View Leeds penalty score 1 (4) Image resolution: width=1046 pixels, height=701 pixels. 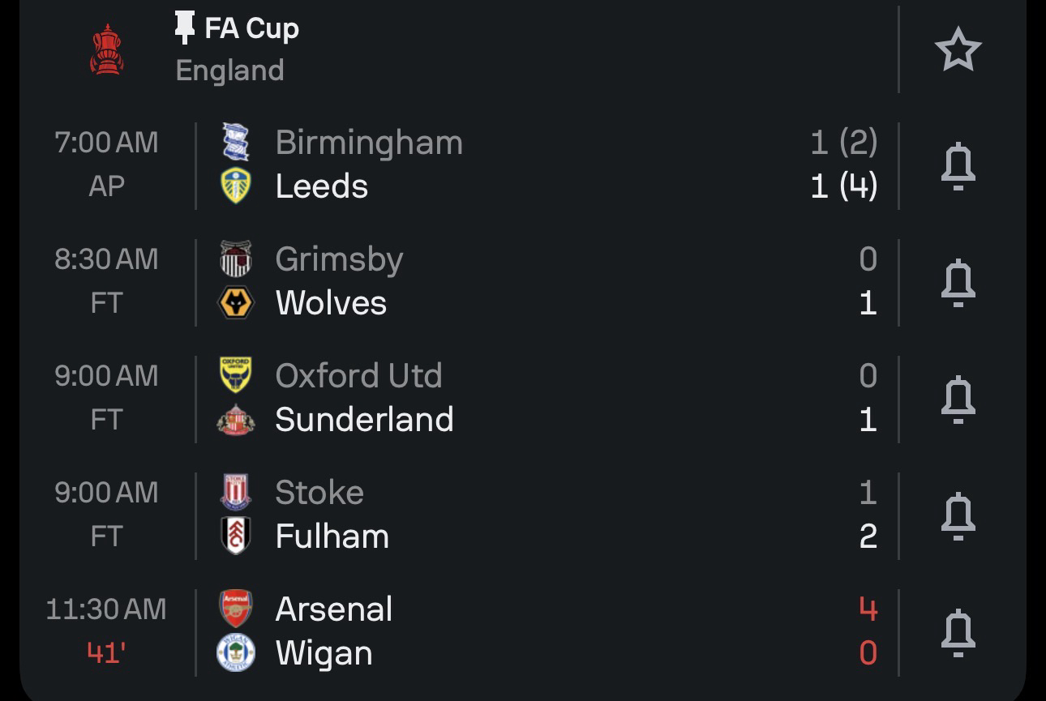843,186
